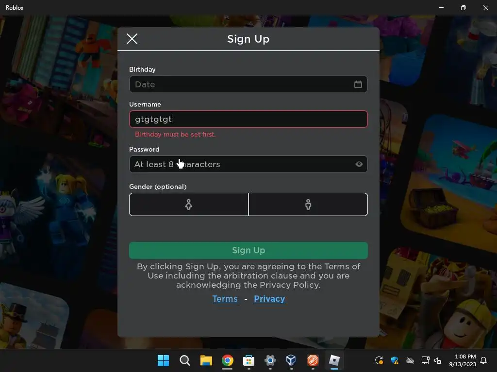Click the green Sign Up button
Screen dimensions: 497x372
[x=248, y=250]
